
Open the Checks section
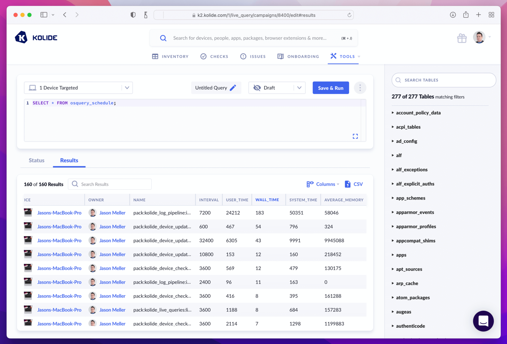point(214,56)
